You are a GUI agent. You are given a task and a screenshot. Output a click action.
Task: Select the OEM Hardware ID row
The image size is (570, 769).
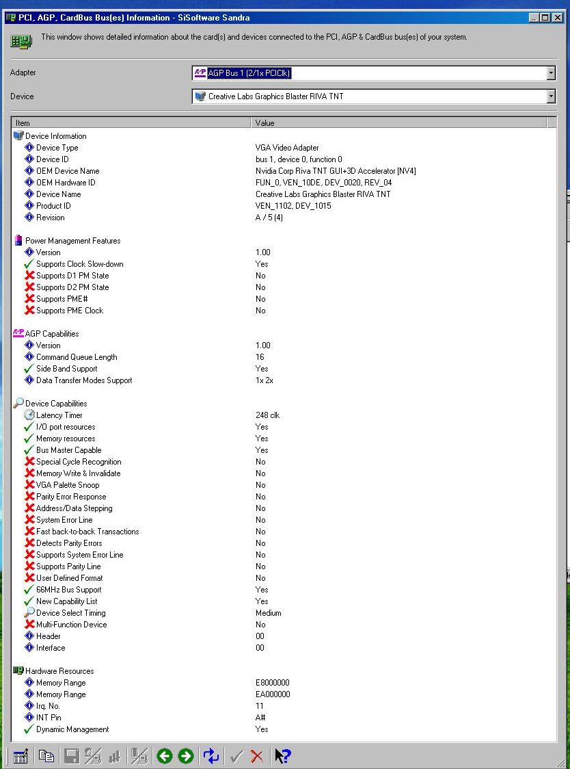coord(284,183)
